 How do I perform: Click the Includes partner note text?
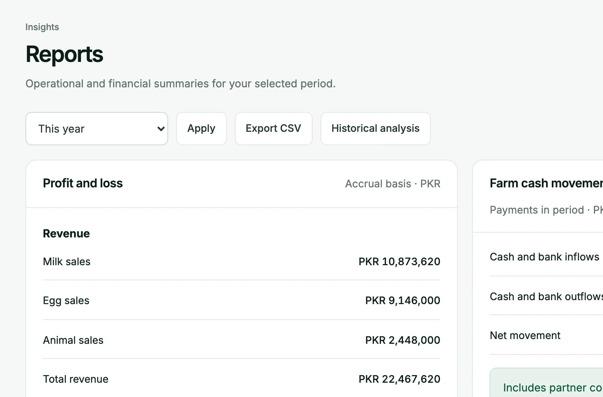click(553, 387)
